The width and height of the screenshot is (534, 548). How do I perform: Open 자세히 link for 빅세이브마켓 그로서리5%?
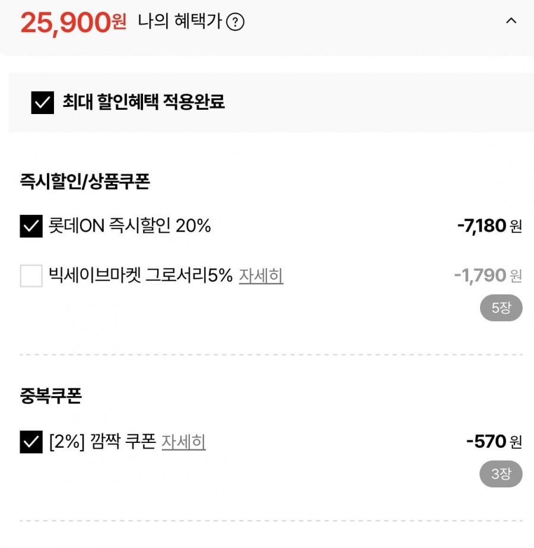tap(261, 275)
